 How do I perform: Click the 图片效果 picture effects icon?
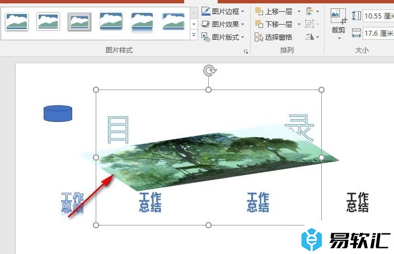pos(205,24)
